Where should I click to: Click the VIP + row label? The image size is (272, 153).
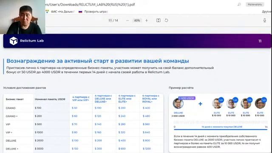click(x=9, y=132)
